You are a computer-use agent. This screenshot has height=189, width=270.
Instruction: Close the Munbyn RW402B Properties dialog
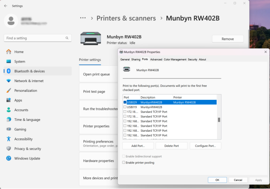click(266, 52)
